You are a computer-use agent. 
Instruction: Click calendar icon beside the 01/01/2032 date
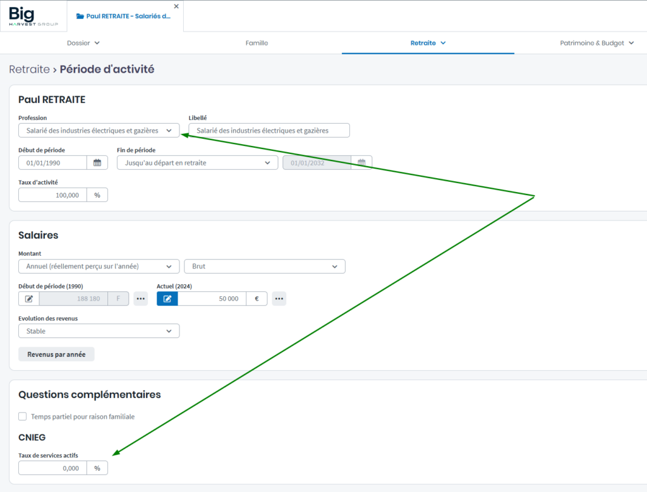tap(361, 163)
